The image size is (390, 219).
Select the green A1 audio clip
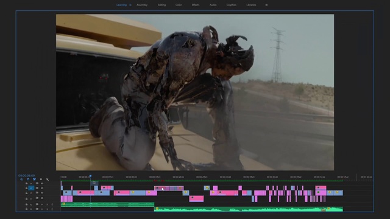coord(107,204)
